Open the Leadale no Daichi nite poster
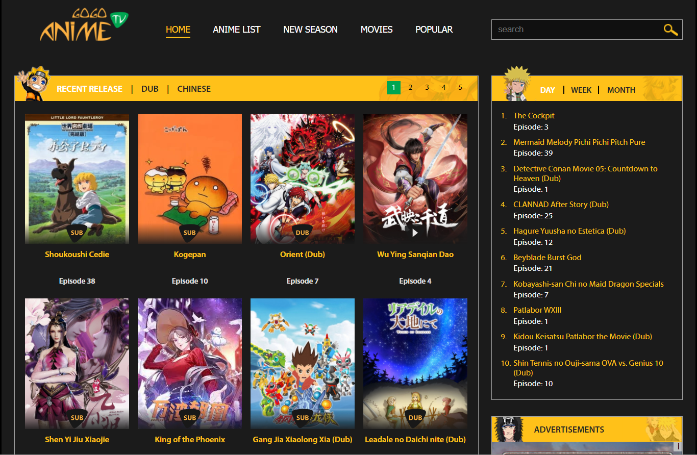Image resolution: width=697 pixels, height=455 pixels. 415,364
